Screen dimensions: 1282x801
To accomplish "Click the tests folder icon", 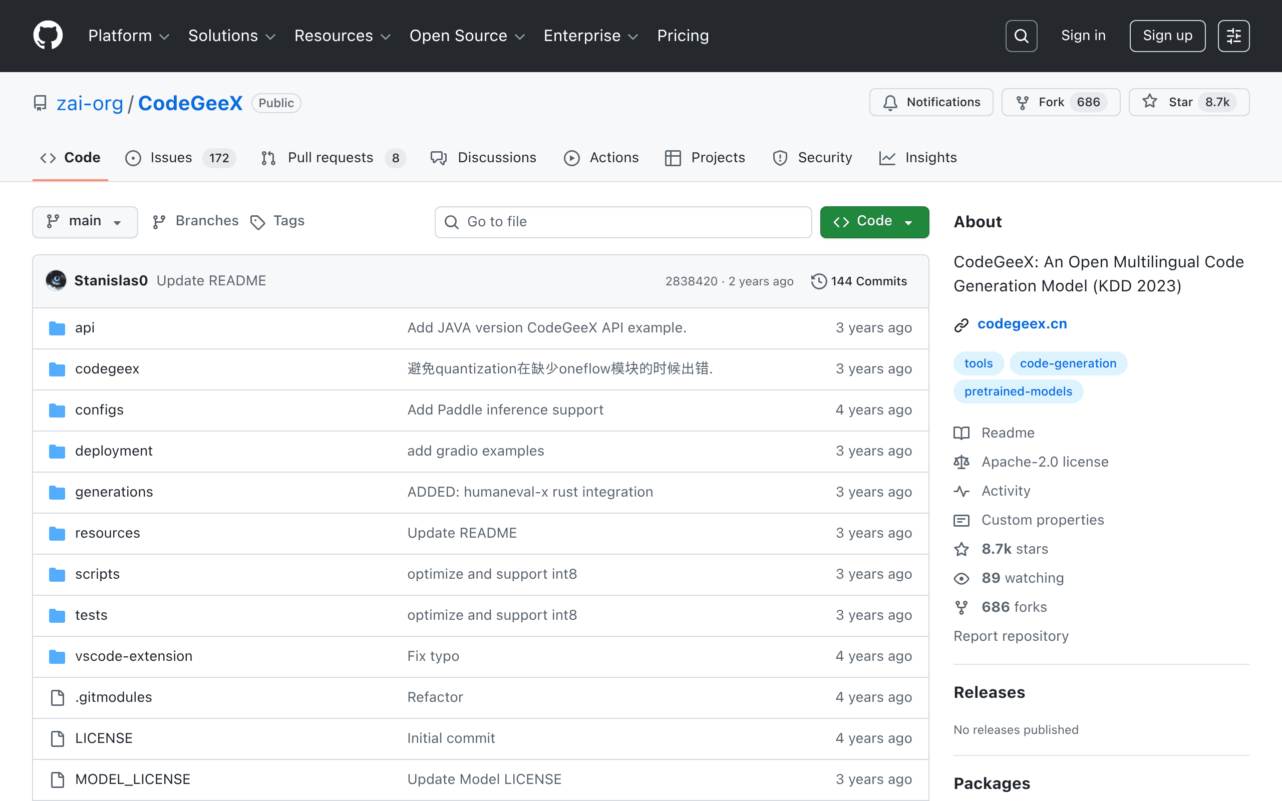I will [x=57, y=616].
